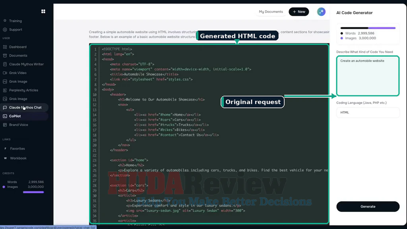Viewport: 407px width, 229px height.
Task: Go to Dashboard
Action: coord(17,47)
